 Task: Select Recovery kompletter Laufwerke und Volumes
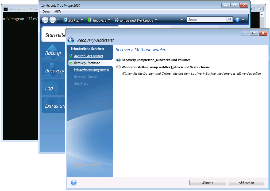118,60
